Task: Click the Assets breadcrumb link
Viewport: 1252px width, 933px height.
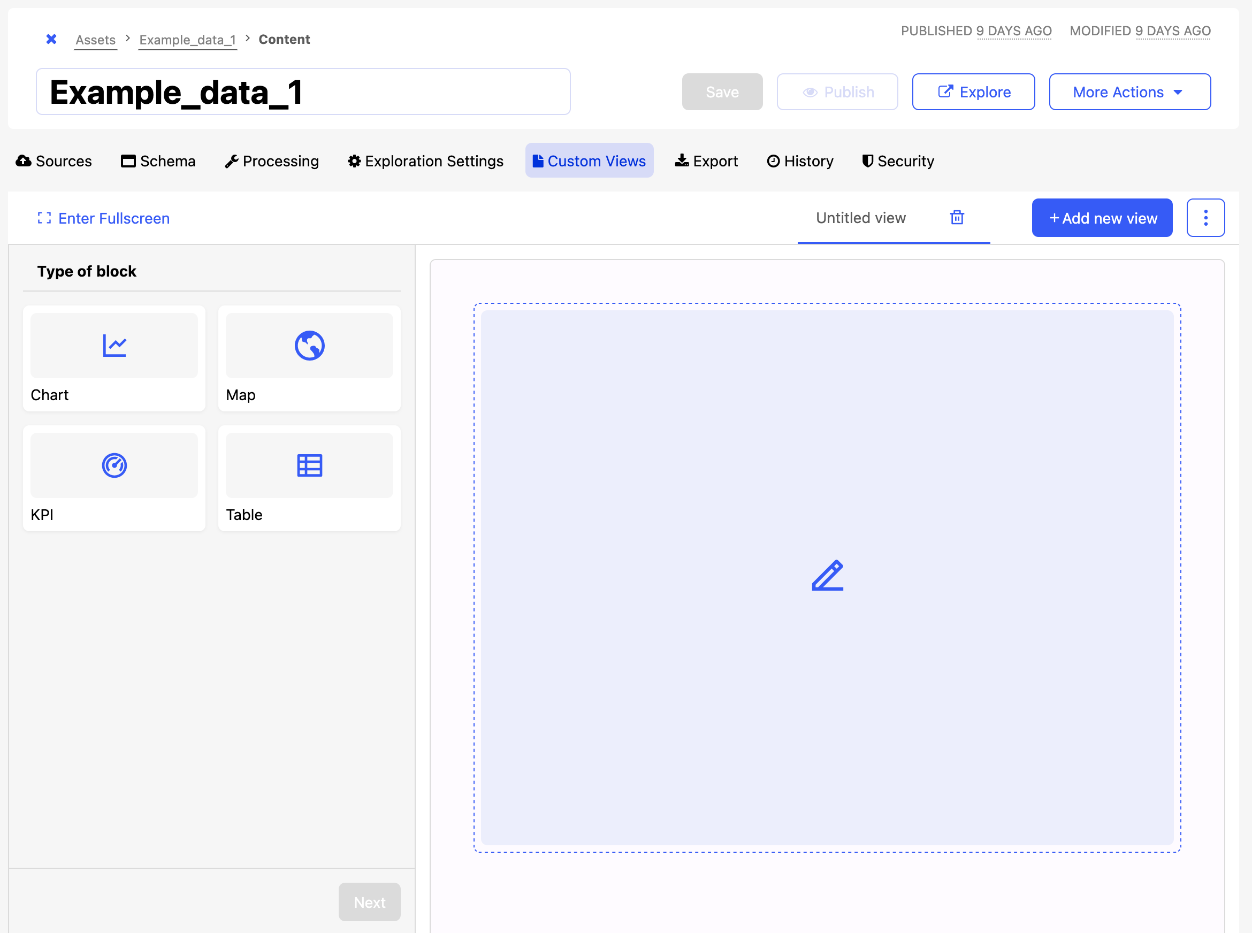Action: [x=95, y=40]
